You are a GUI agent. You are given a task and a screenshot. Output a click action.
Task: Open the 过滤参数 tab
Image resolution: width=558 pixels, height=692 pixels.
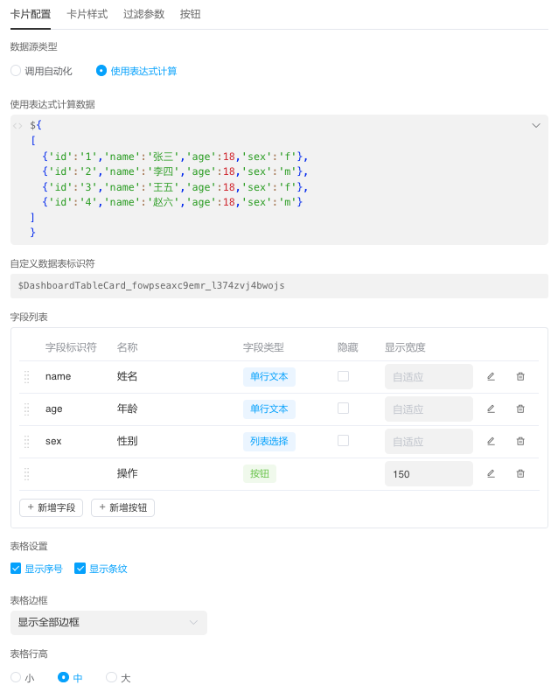143,14
